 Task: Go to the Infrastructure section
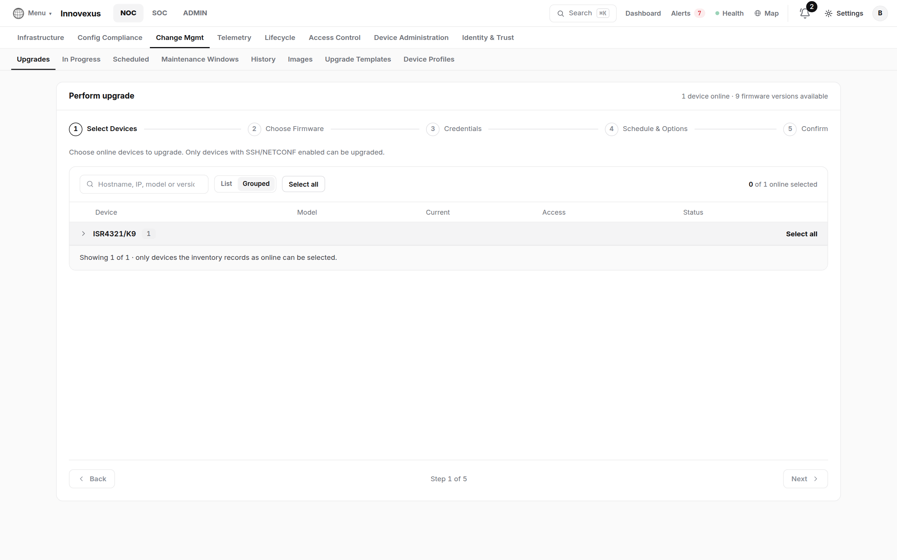tap(41, 38)
